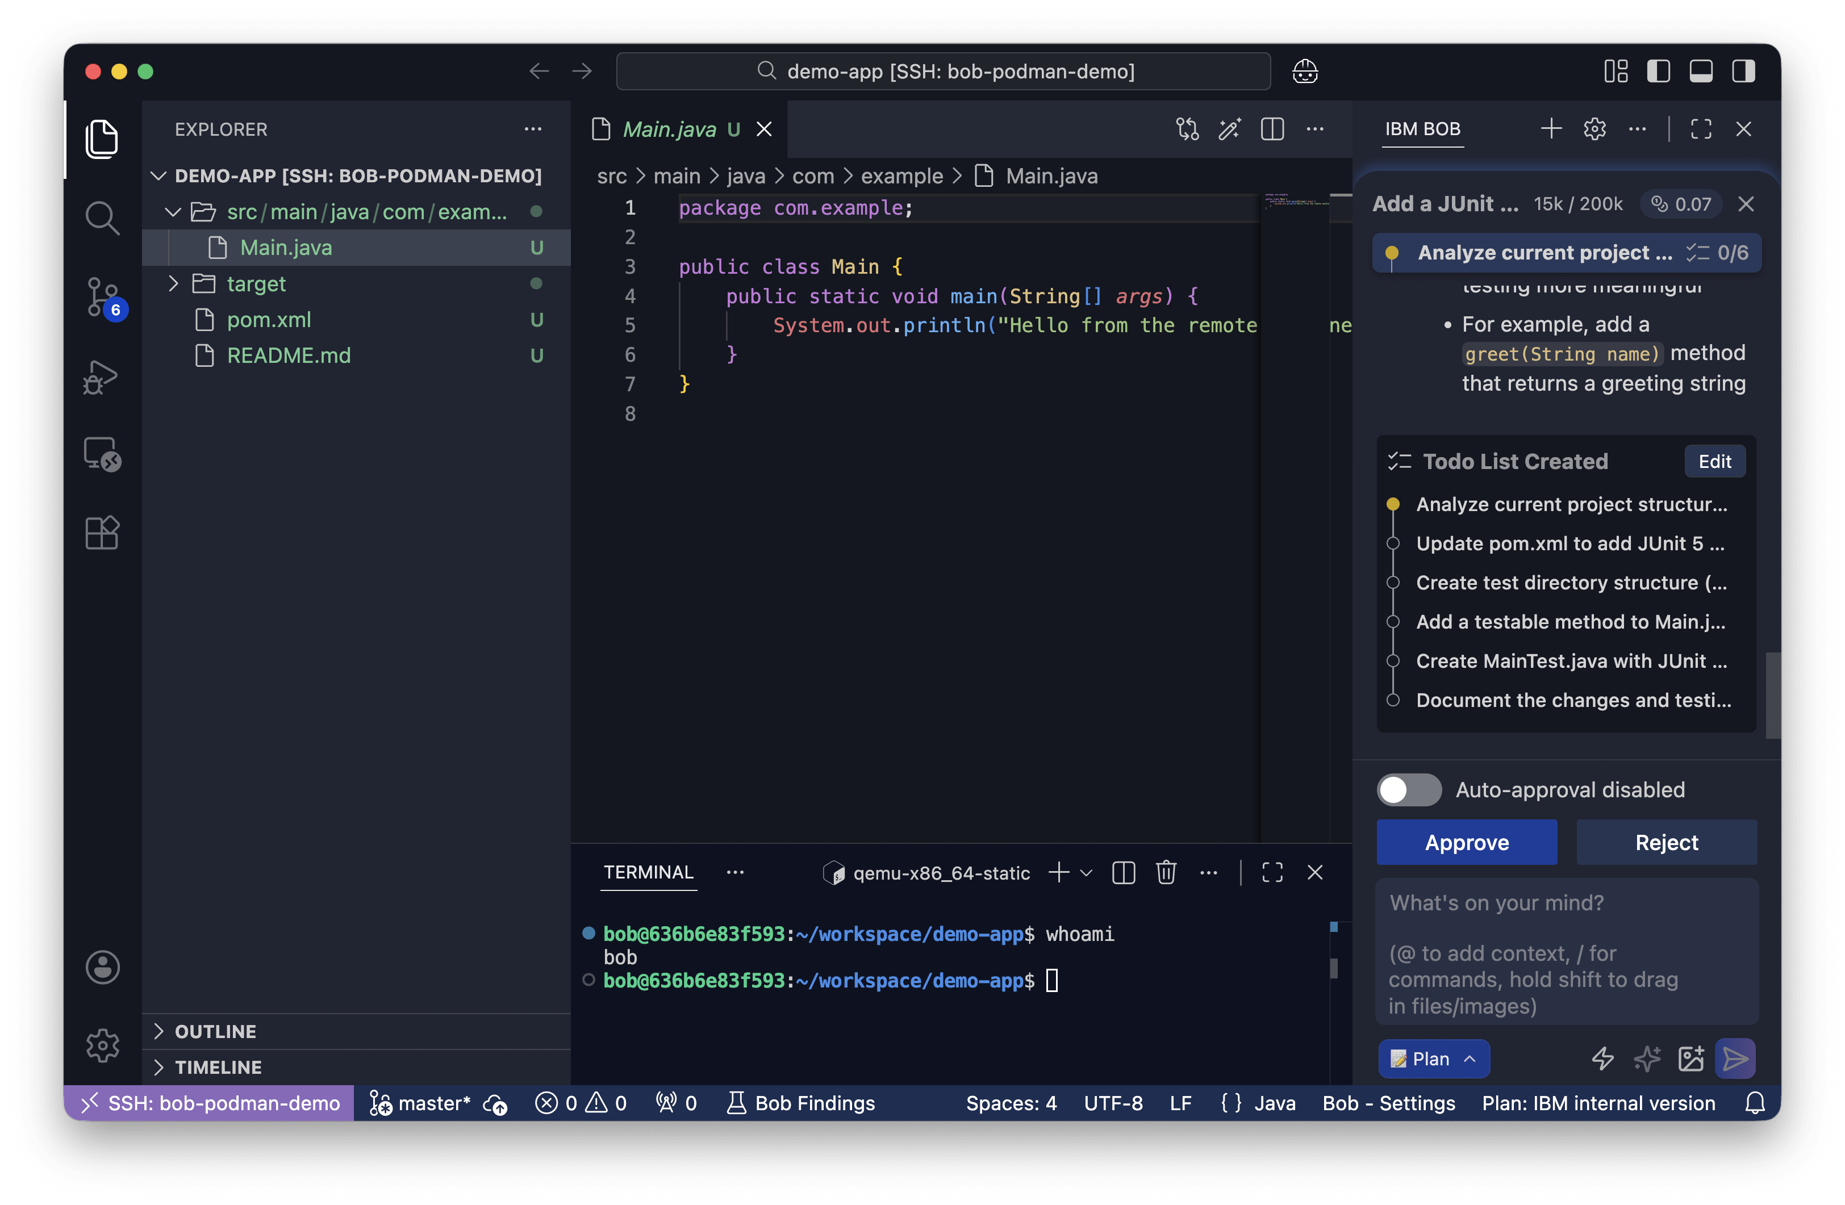
Task: Click the chat message input field
Action: 1566,953
